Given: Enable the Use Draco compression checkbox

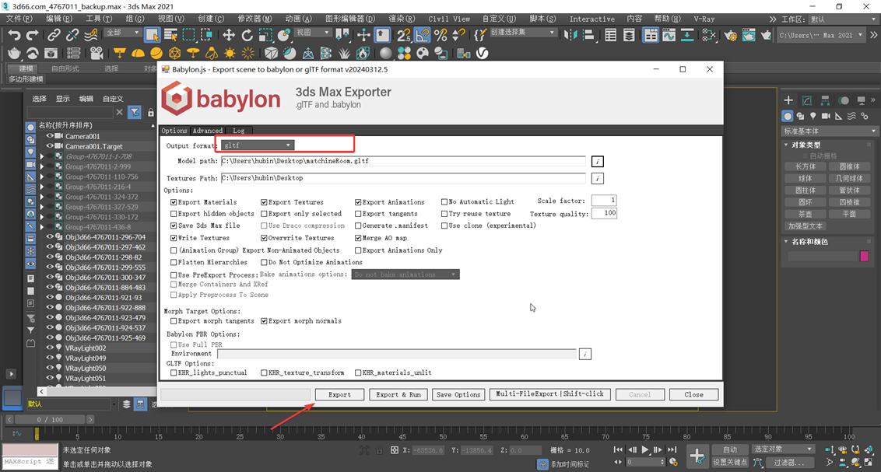Looking at the screenshot, I should tap(264, 226).
